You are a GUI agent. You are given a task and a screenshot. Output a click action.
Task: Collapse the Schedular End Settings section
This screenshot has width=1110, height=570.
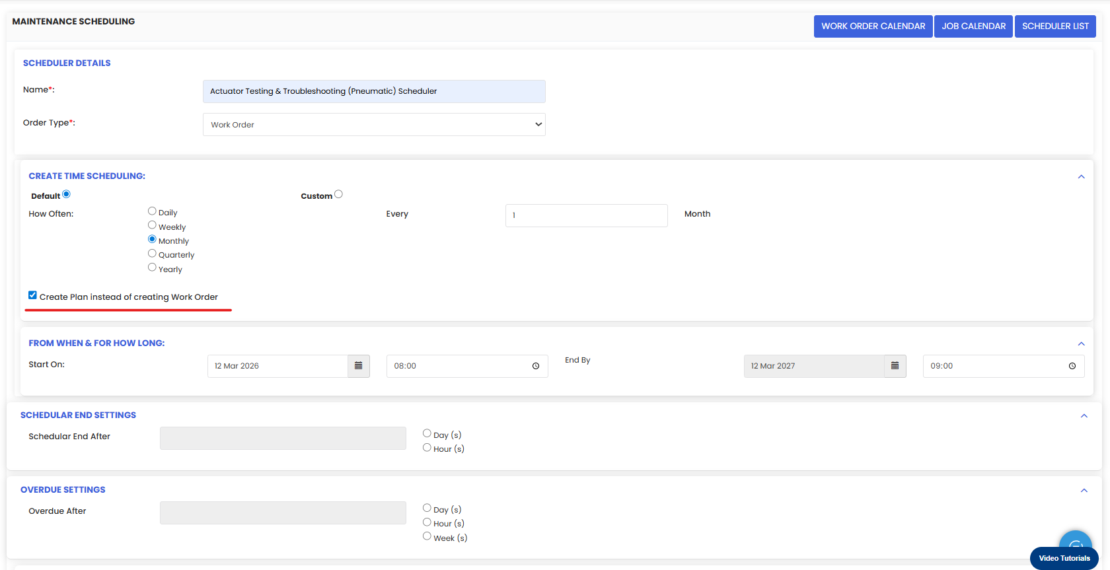[x=1084, y=415]
